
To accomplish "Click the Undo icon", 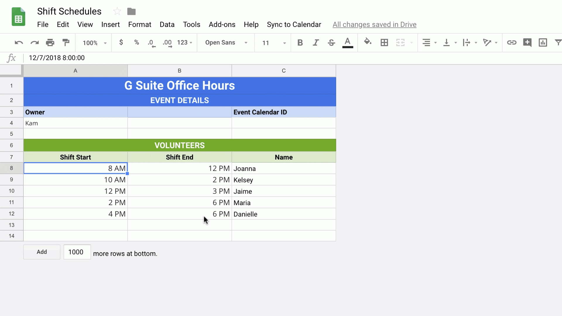I will click(x=18, y=42).
